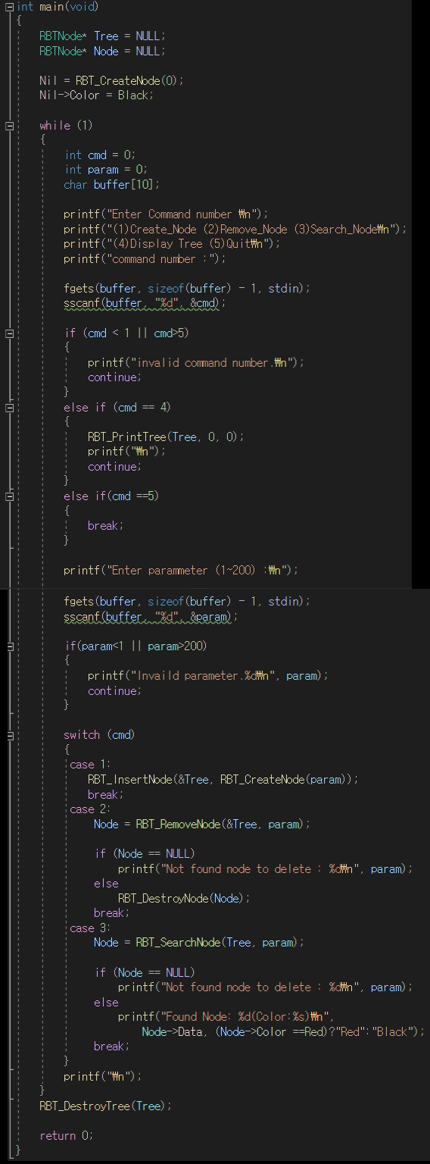The image size is (430, 1164).
Task: Collapse the int main(void) function block
Action: pyautogui.click(x=9, y=7)
